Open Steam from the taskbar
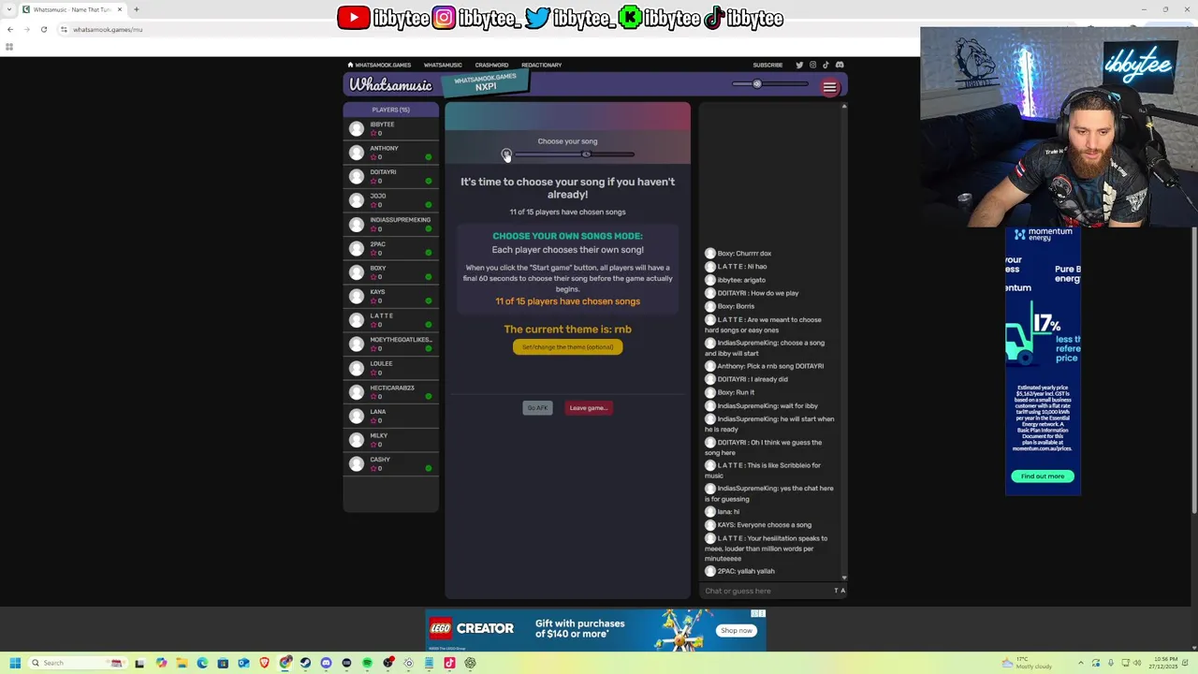 pyautogui.click(x=305, y=663)
